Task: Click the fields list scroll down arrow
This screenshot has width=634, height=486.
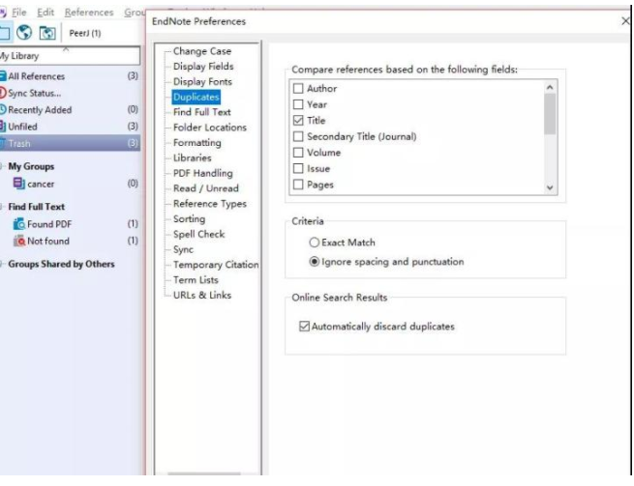Action: 550,187
